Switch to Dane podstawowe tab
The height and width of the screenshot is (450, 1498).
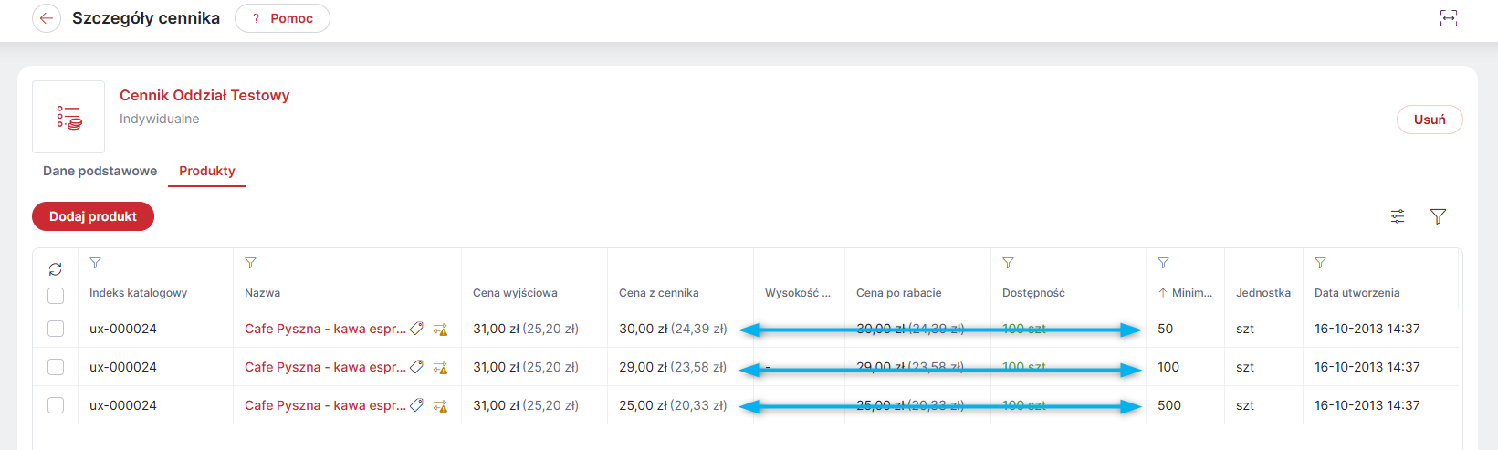click(x=100, y=171)
